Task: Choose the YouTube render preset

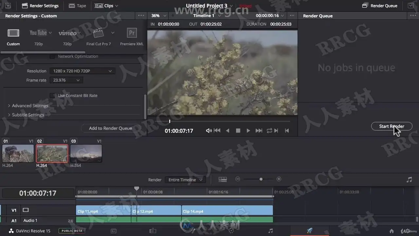Action: (38, 33)
